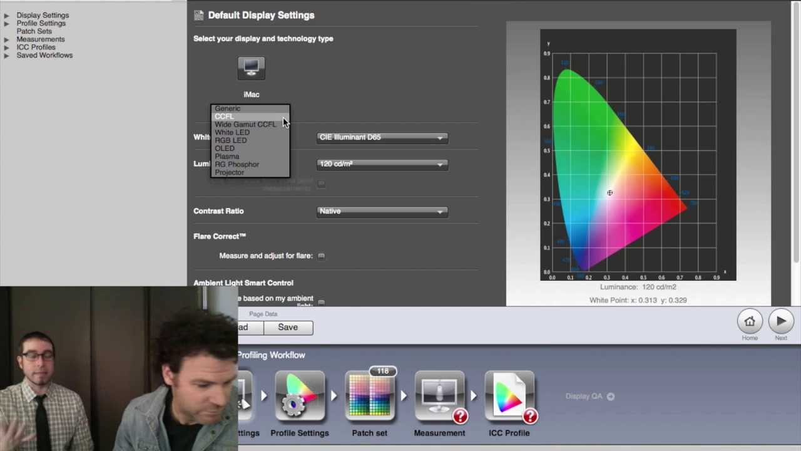Expand Profile Settings tree arrow
The height and width of the screenshot is (451, 801).
[x=6, y=23]
